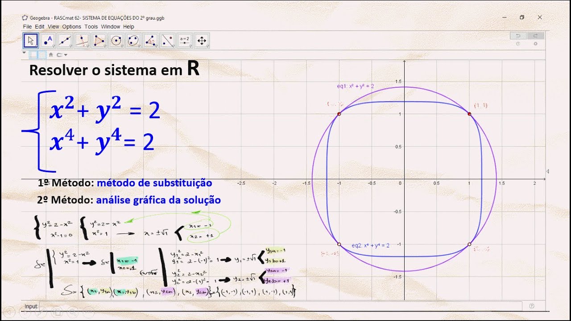Click the eq2: x⁴ + y⁴ = 2 label
Viewport: 571px width, 321px height.
click(371, 245)
